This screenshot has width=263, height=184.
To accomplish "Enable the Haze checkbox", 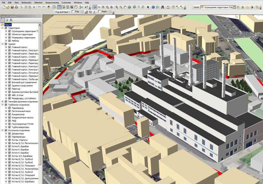I will (99, 12).
